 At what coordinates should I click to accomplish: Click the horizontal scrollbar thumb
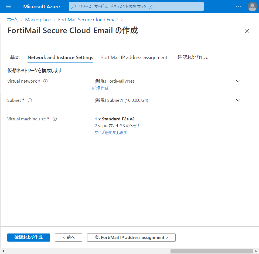(212, 251)
